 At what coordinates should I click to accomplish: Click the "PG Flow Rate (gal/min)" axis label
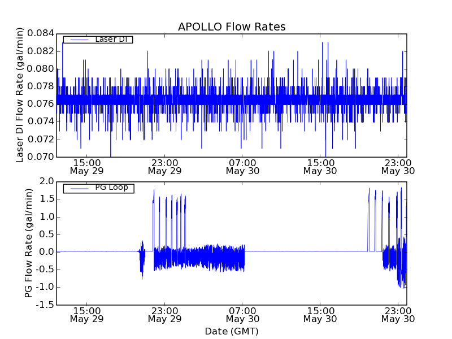29,243
